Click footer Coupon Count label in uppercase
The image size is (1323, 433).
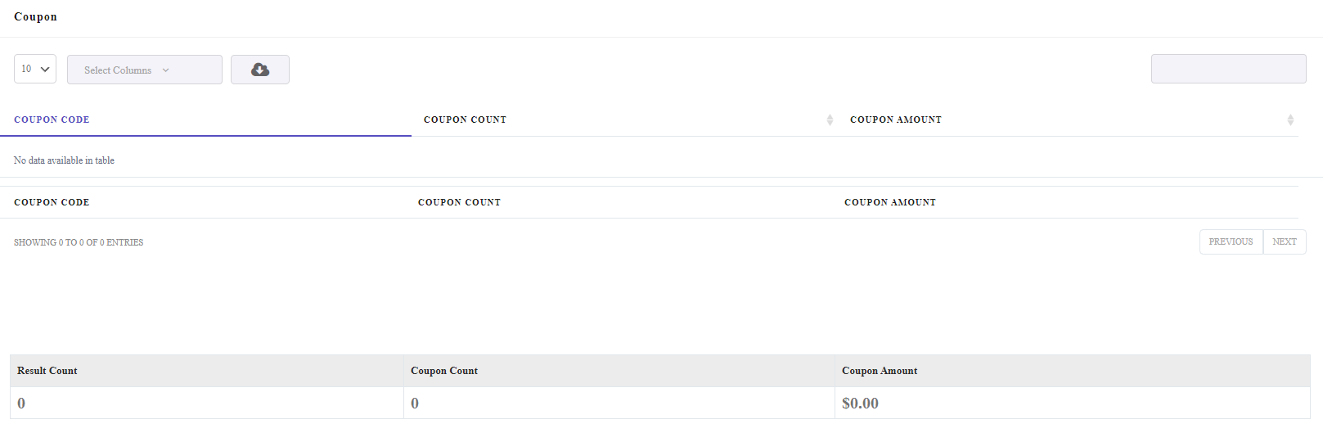(459, 202)
